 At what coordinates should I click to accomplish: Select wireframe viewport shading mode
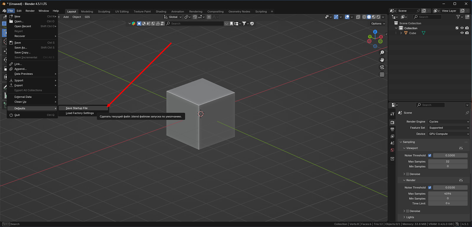(364, 17)
